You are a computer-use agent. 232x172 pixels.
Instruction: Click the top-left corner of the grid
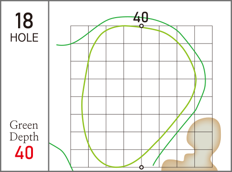[x=71, y=26]
